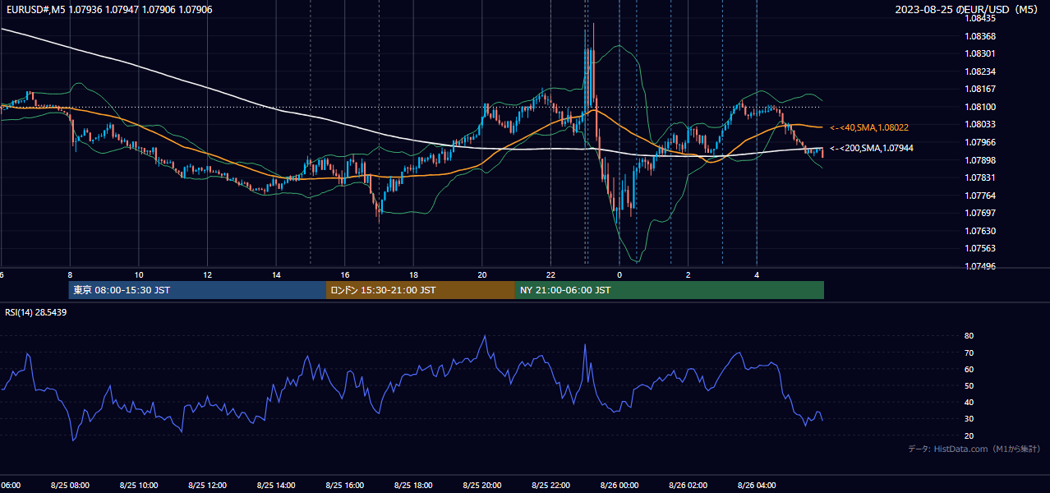Click RSI axis level 40

[969, 403]
